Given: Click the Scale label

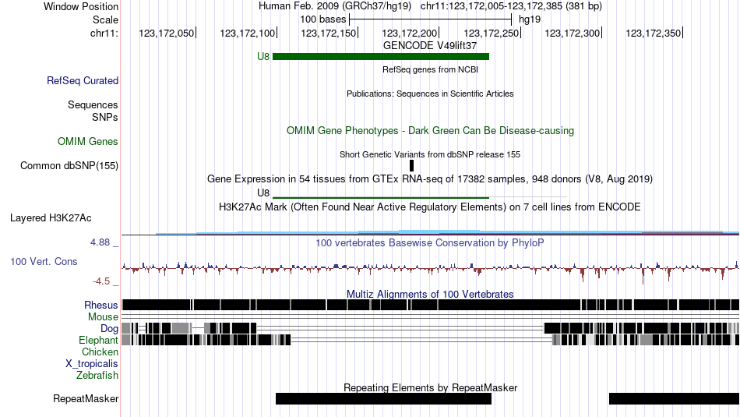Looking at the screenshot, I should click(106, 19).
